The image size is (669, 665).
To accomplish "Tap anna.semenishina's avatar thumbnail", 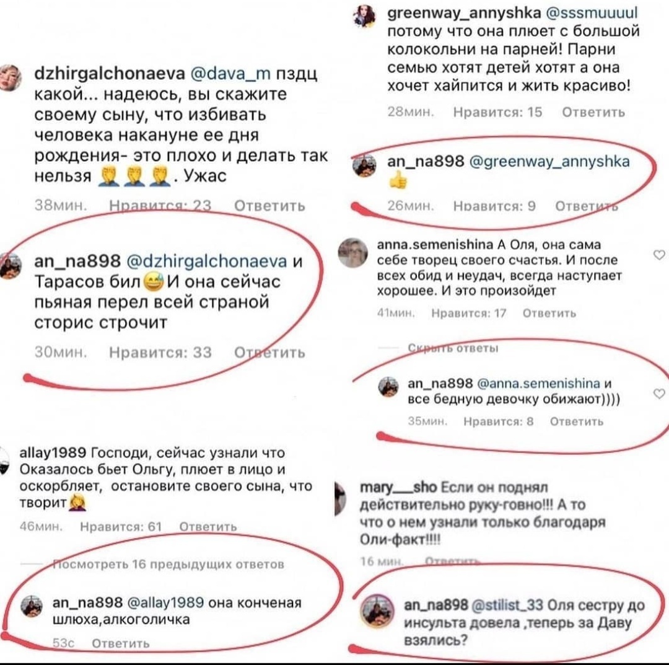I will (353, 253).
